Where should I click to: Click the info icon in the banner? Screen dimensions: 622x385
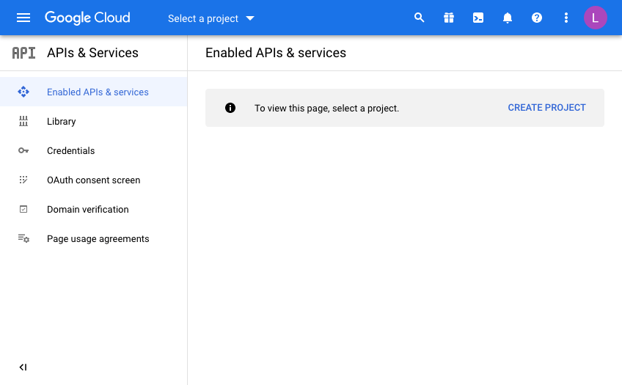[230, 108]
